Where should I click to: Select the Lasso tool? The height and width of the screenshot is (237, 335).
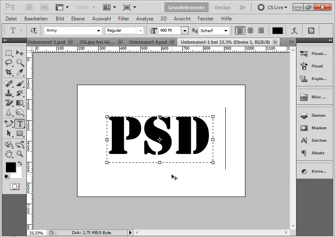(x=9, y=63)
